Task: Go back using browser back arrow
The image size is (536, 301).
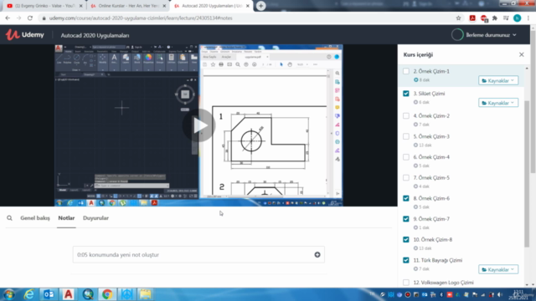Action: (8, 18)
